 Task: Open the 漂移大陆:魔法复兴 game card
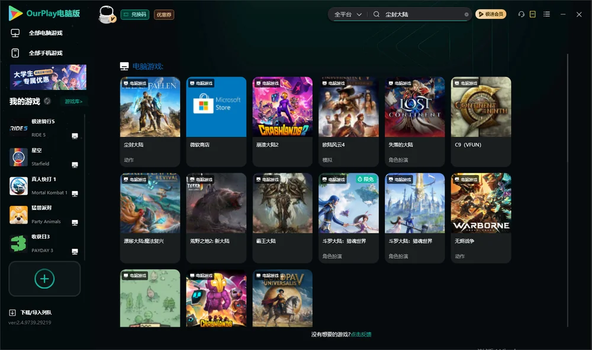point(150,218)
